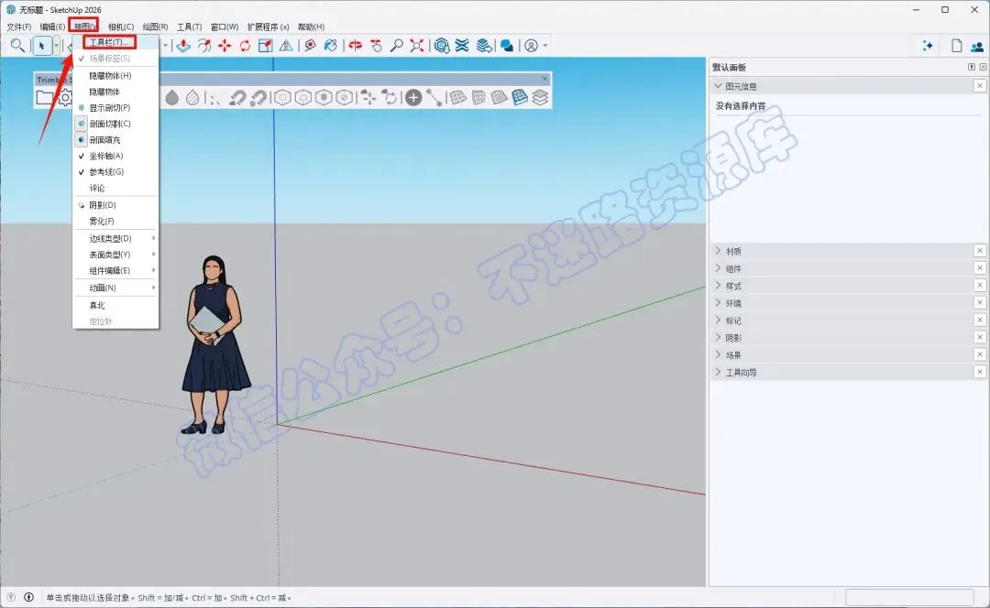
Task: Toggle 隐藏物体(H) in the View menu
Action: 115,75
